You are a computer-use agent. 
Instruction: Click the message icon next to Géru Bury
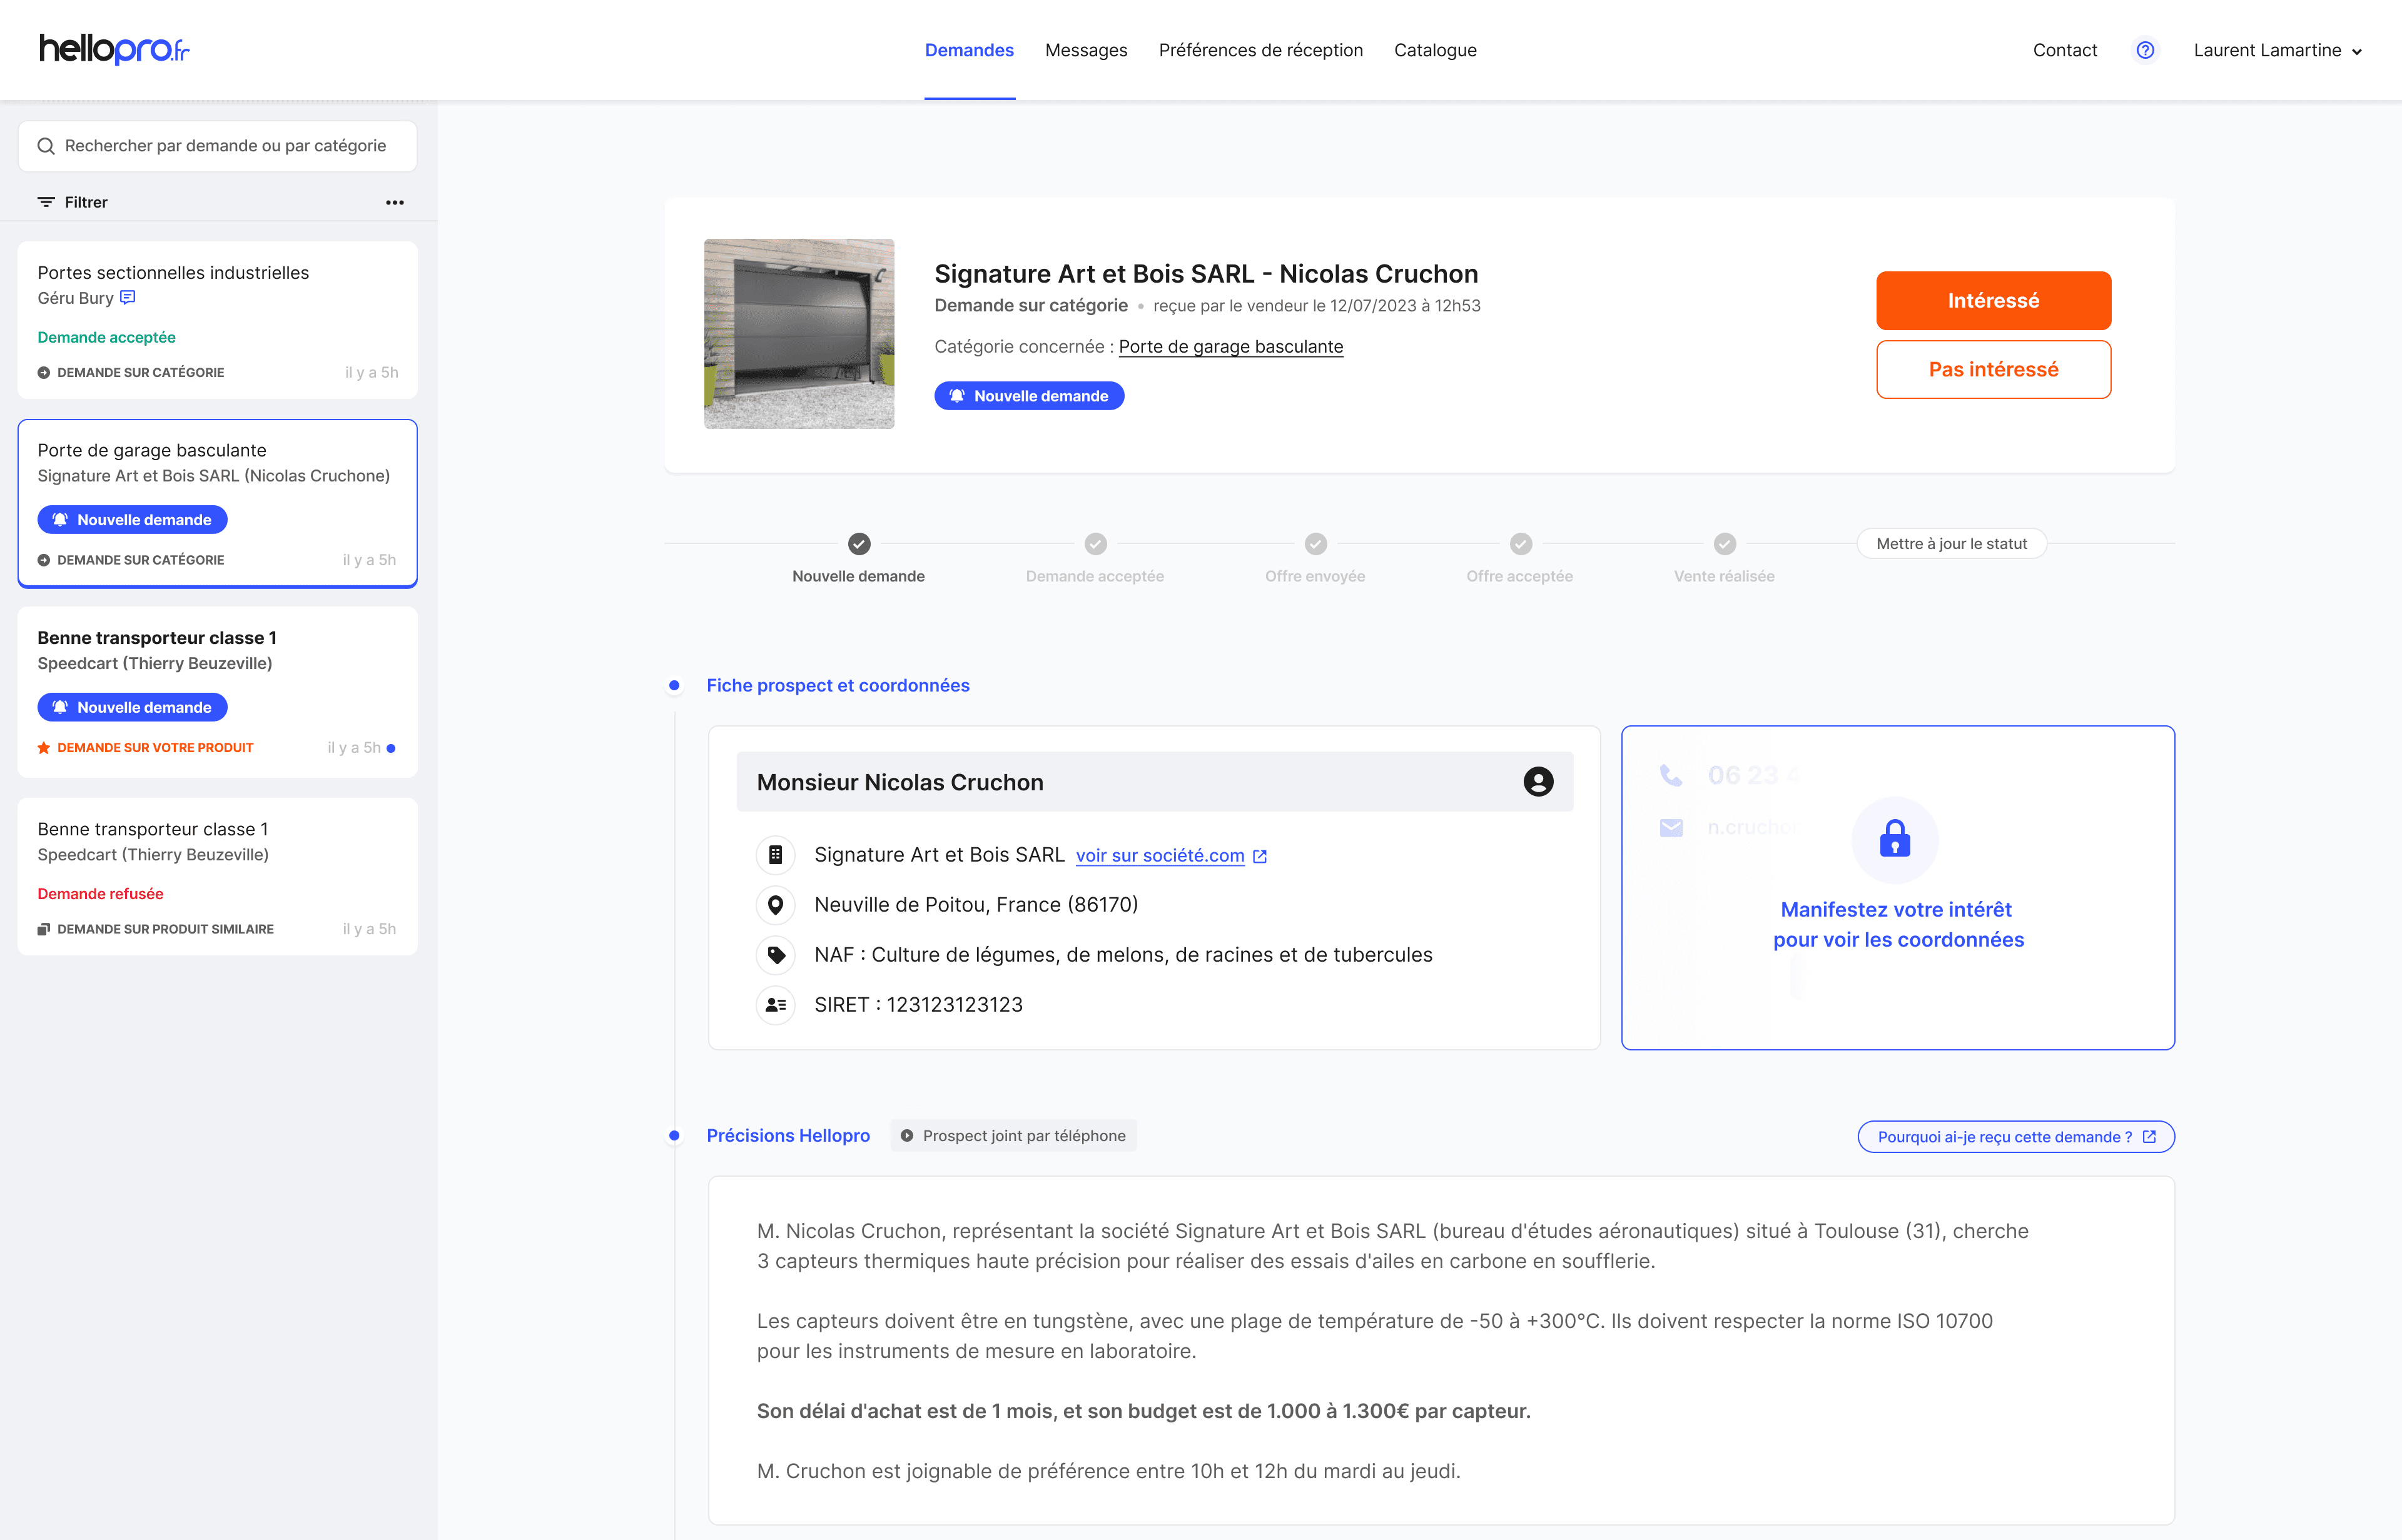pyautogui.click(x=127, y=297)
